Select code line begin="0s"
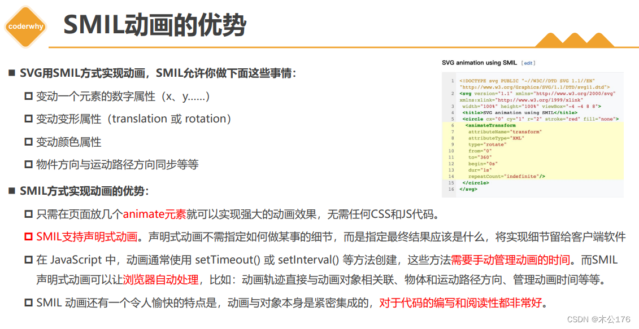 [x=483, y=164]
